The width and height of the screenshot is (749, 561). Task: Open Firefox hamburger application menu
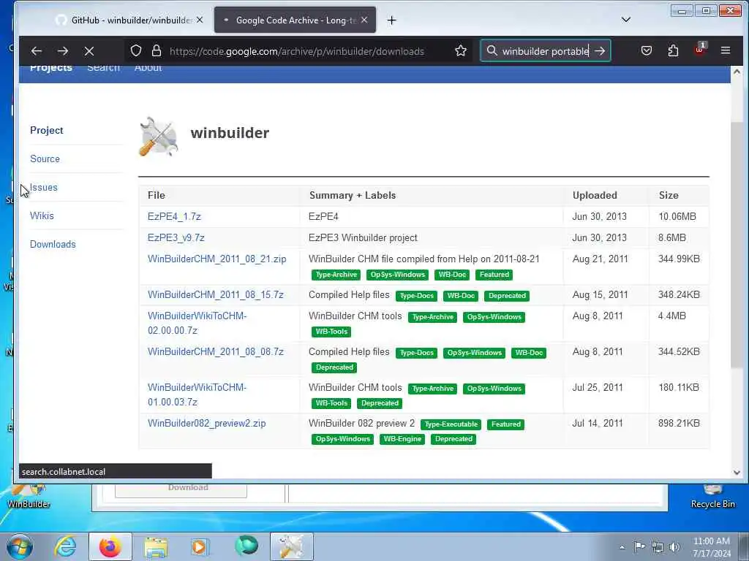(725, 50)
